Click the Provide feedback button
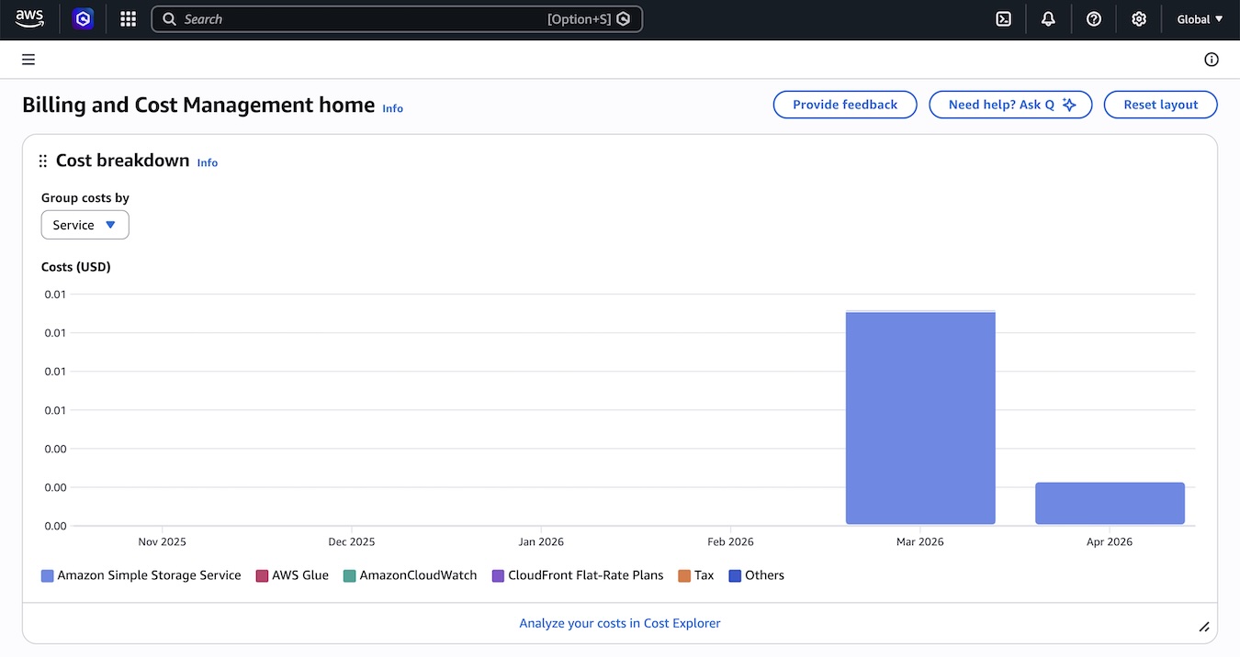1240x657 pixels. [845, 105]
